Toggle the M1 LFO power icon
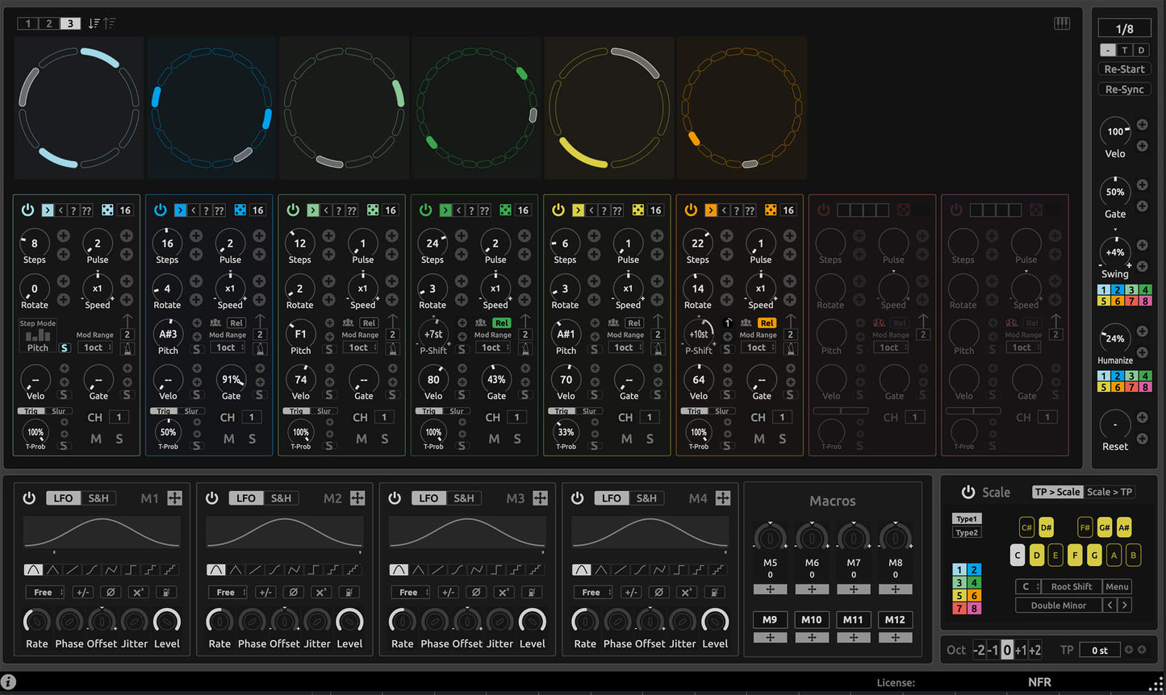Image resolution: width=1166 pixels, height=695 pixels. click(29, 498)
